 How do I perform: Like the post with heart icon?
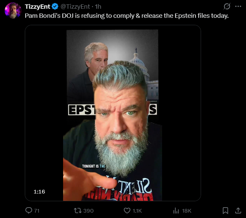(127, 211)
